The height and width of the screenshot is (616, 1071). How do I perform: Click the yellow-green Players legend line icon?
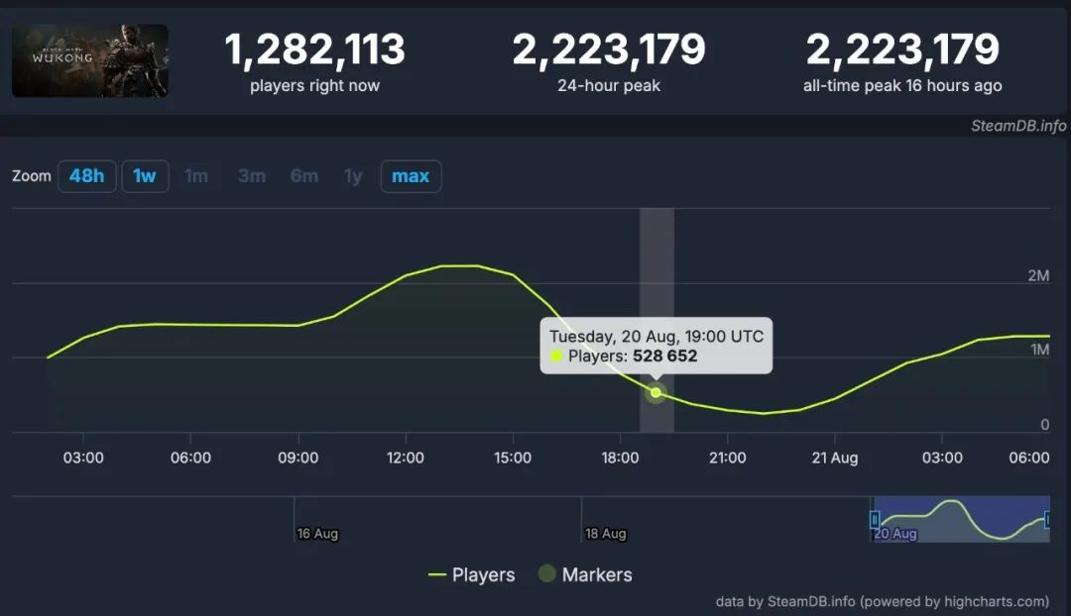tap(437, 575)
